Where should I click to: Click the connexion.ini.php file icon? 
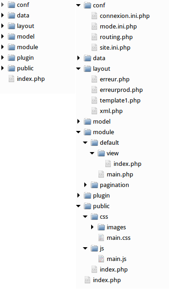click(x=94, y=16)
